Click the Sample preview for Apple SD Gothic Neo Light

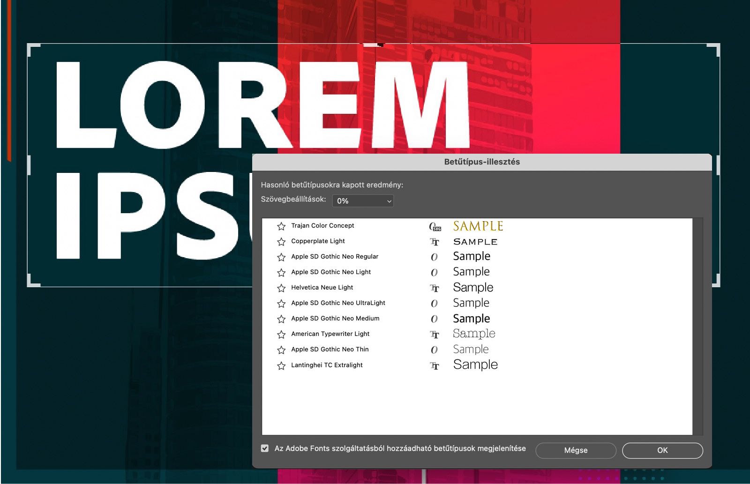click(471, 272)
